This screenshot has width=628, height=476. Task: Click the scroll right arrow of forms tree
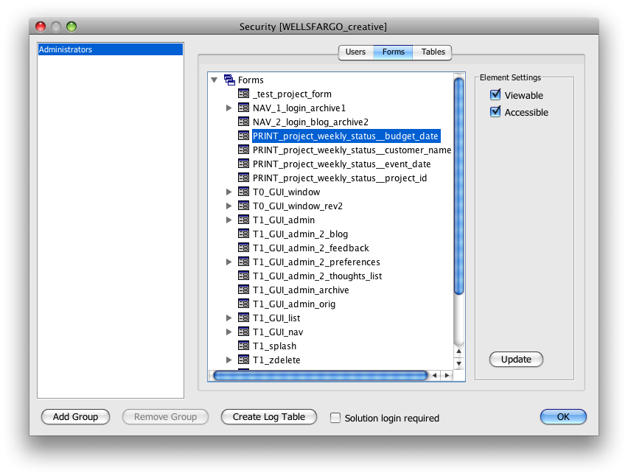pos(447,376)
